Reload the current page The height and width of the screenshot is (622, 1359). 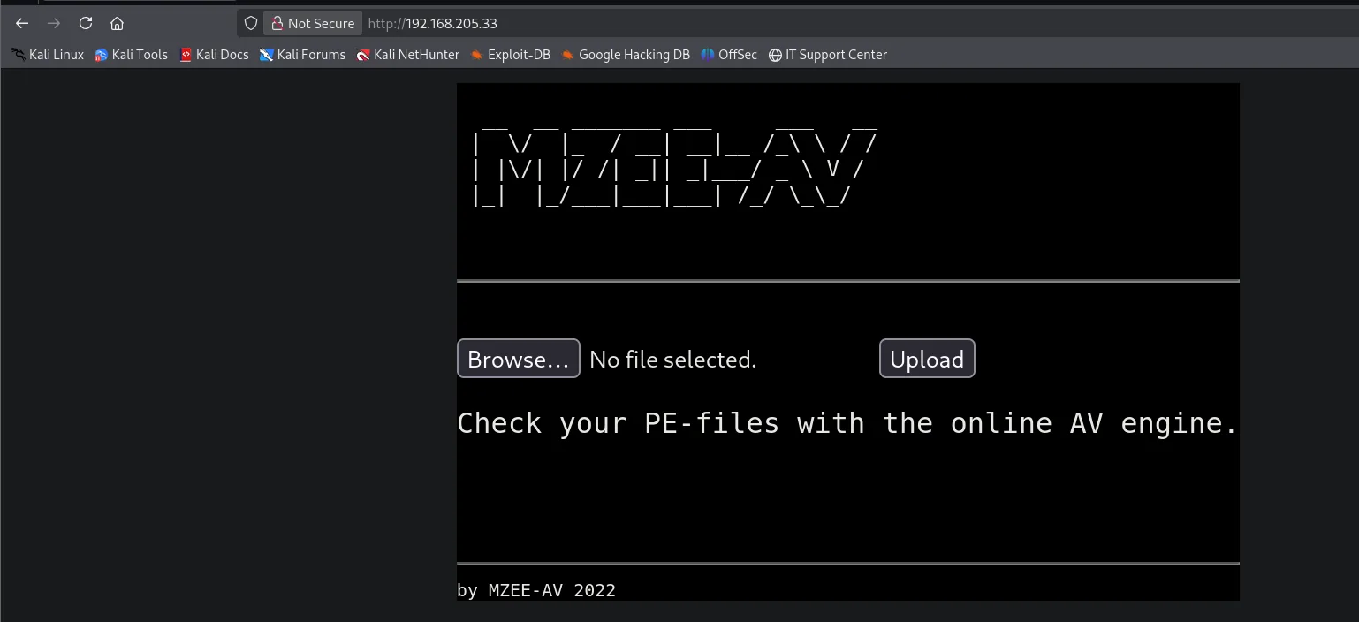click(x=86, y=24)
